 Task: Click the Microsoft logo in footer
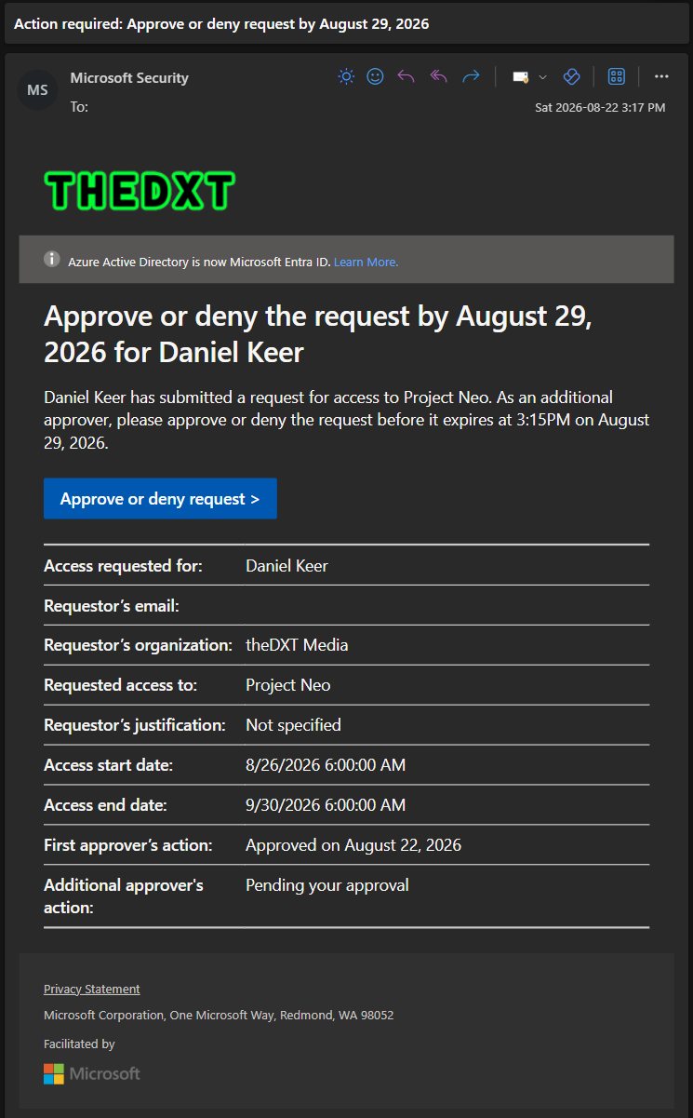pyautogui.click(x=92, y=1073)
